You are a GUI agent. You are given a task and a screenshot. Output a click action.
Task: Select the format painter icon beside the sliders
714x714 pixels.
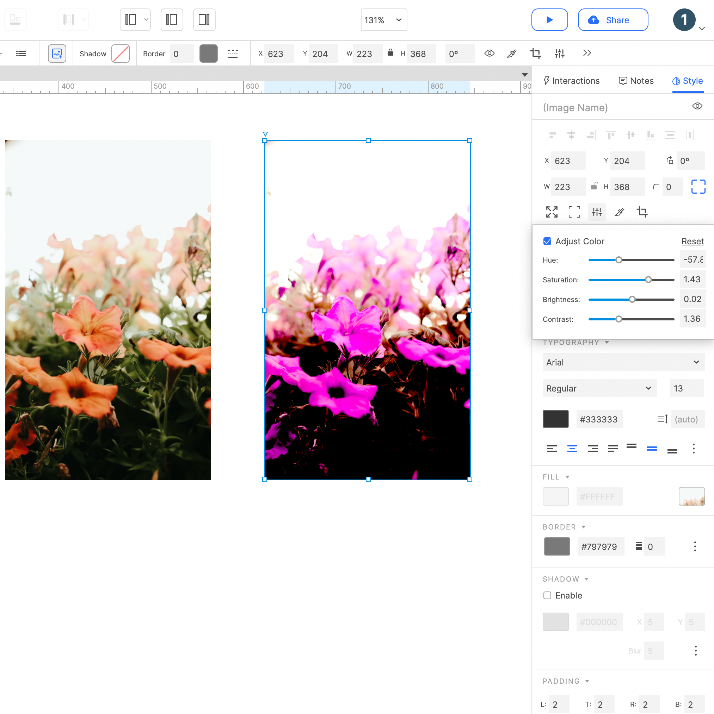click(x=620, y=212)
